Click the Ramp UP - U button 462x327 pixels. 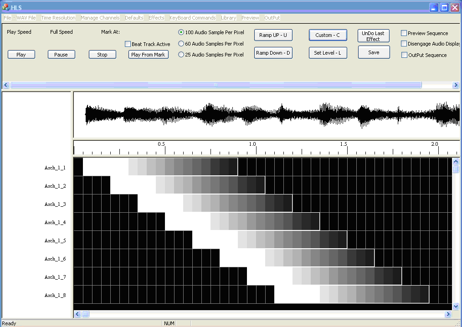(273, 35)
